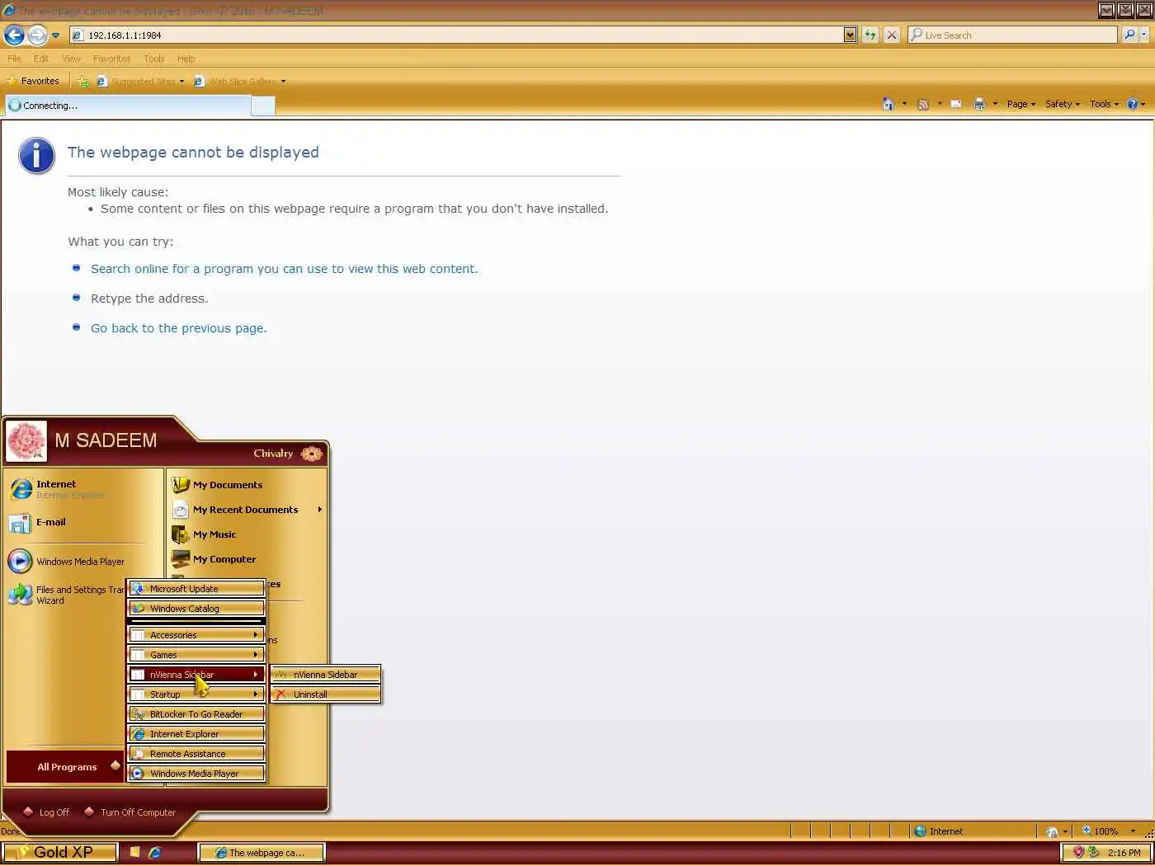Click the red security shield tray icon
Viewport: 1155px width, 866px height.
tap(1078, 852)
